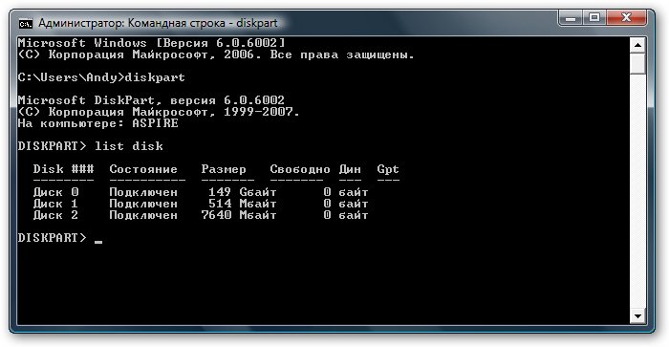
Task: Minimize the diskpart command prompt window
Action: [x=572, y=18]
